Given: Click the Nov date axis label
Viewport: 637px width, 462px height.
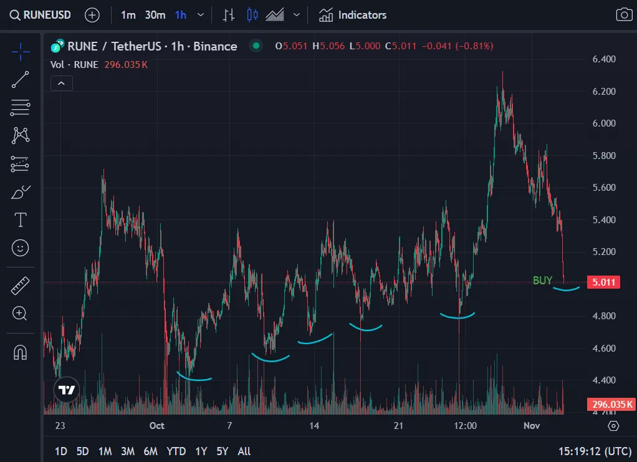Looking at the screenshot, I should coord(532,425).
